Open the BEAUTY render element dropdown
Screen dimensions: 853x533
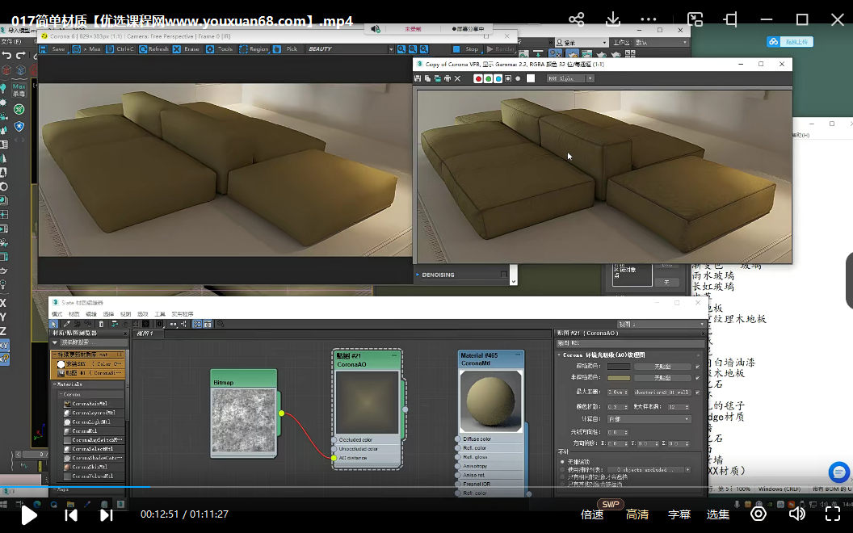click(x=351, y=49)
